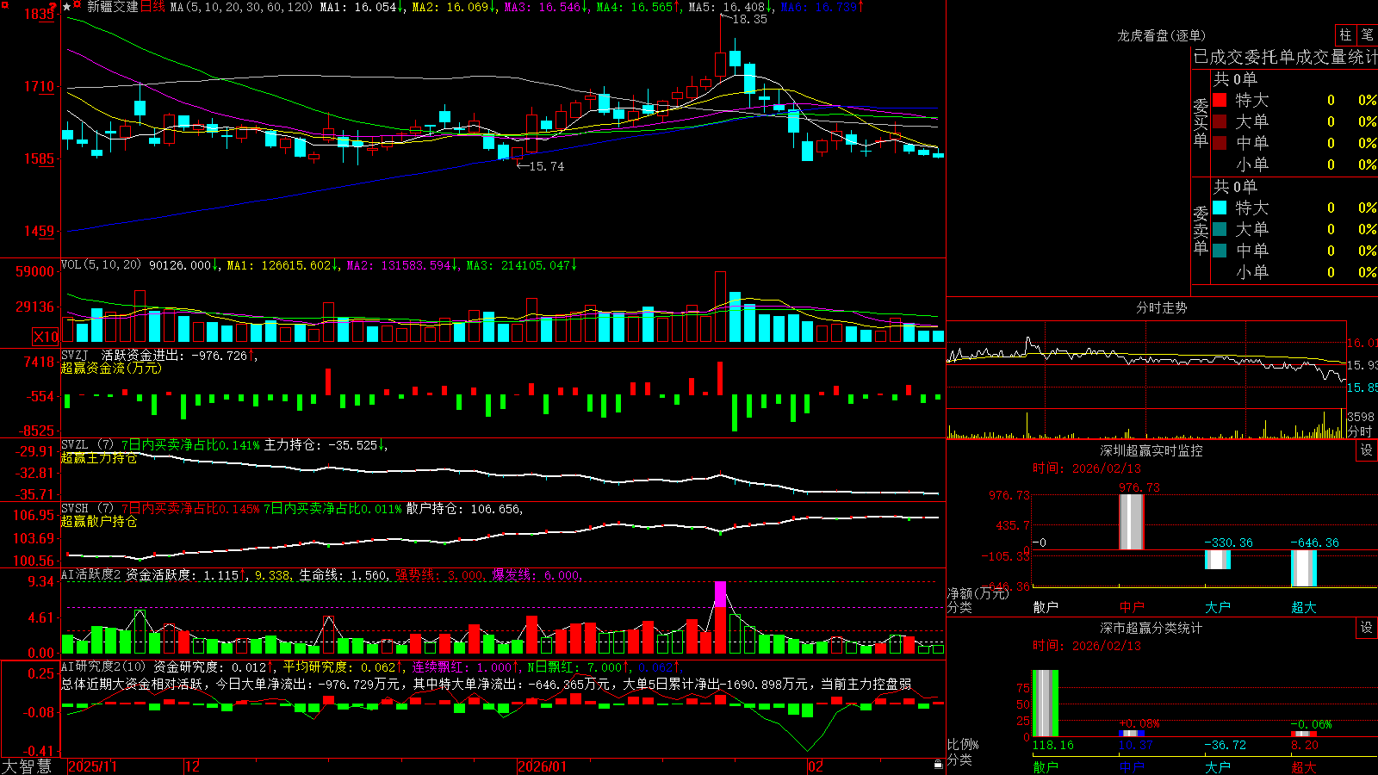Click the SVSH (7) indicator title
1378x775 pixels.
click(87, 509)
